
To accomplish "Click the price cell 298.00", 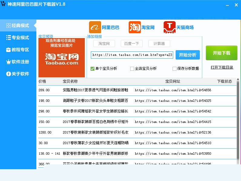I will tap(44, 112).
